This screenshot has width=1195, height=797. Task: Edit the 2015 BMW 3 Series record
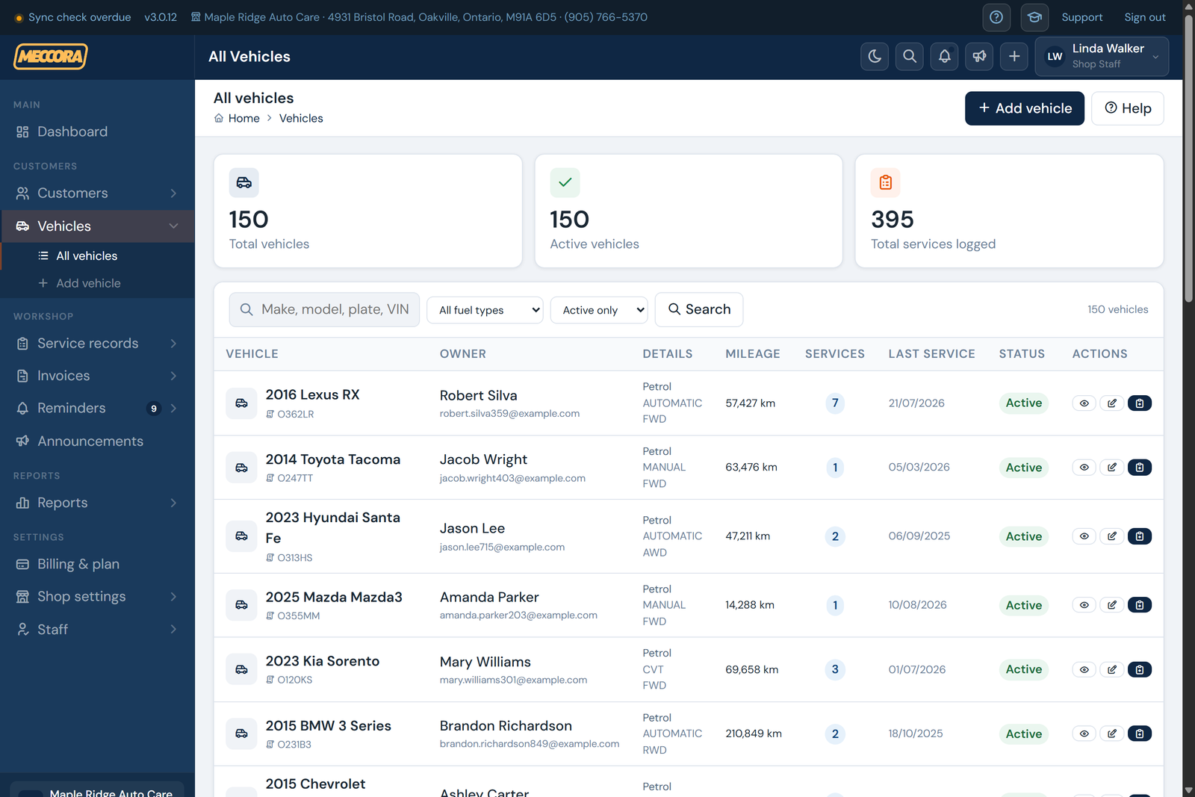(x=1112, y=734)
